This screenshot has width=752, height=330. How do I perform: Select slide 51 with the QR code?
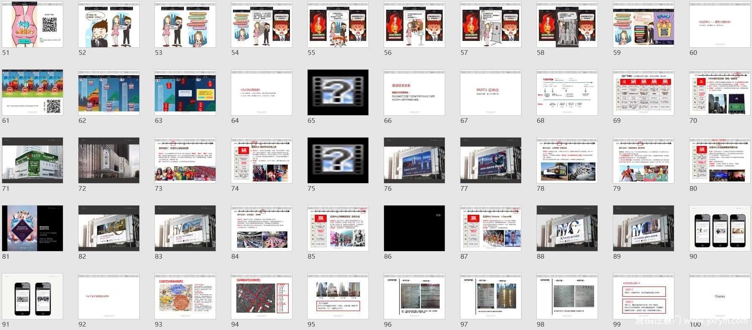click(x=32, y=24)
